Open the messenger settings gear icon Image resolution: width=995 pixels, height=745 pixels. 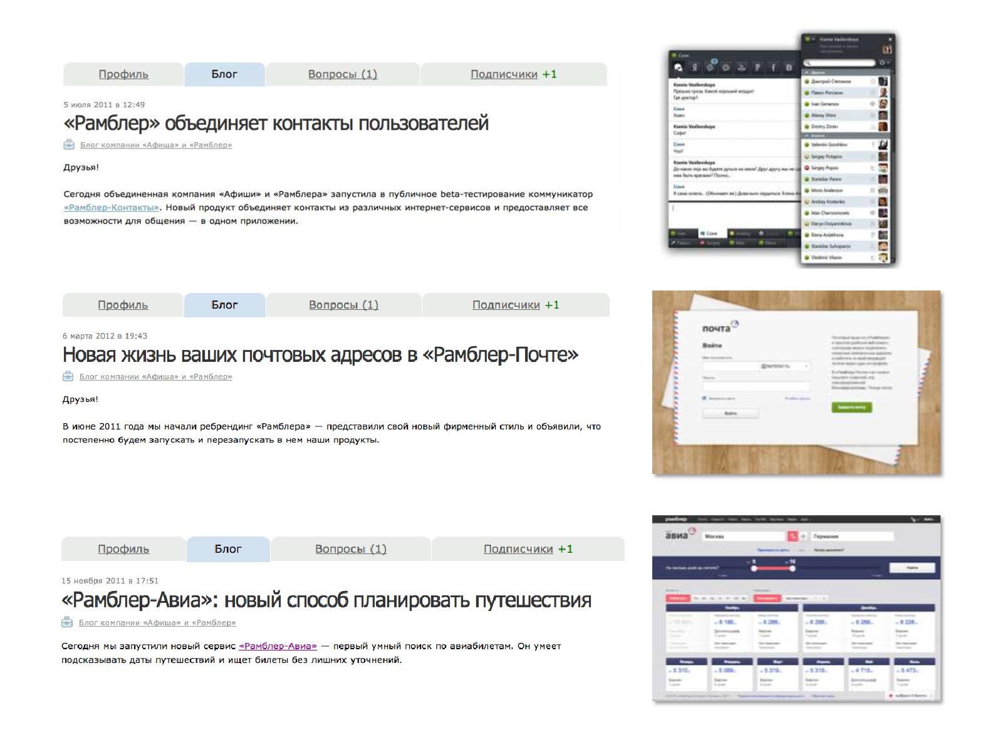click(882, 63)
